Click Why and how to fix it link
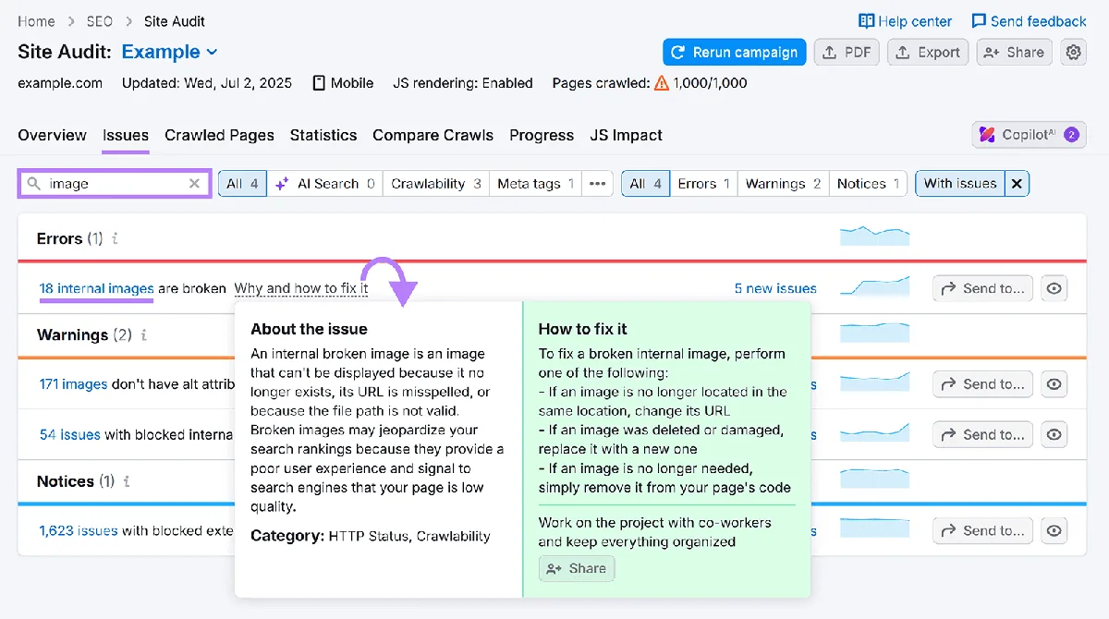Viewport: 1109px width, 619px height. point(301,288)
